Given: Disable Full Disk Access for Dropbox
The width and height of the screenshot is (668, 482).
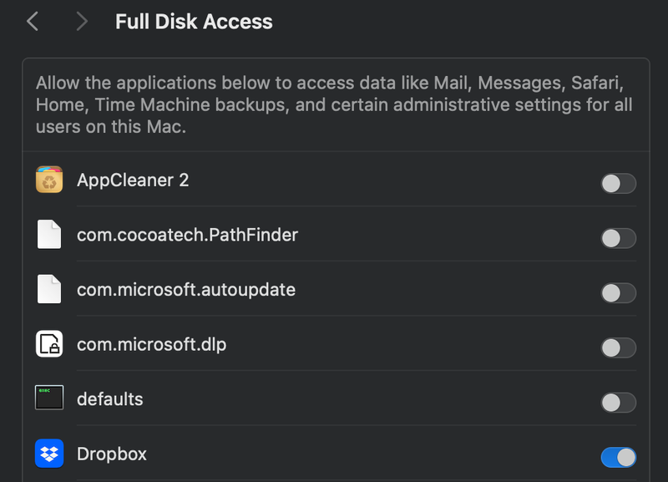Looking at the screenshot, I should [x=618, y=457].
